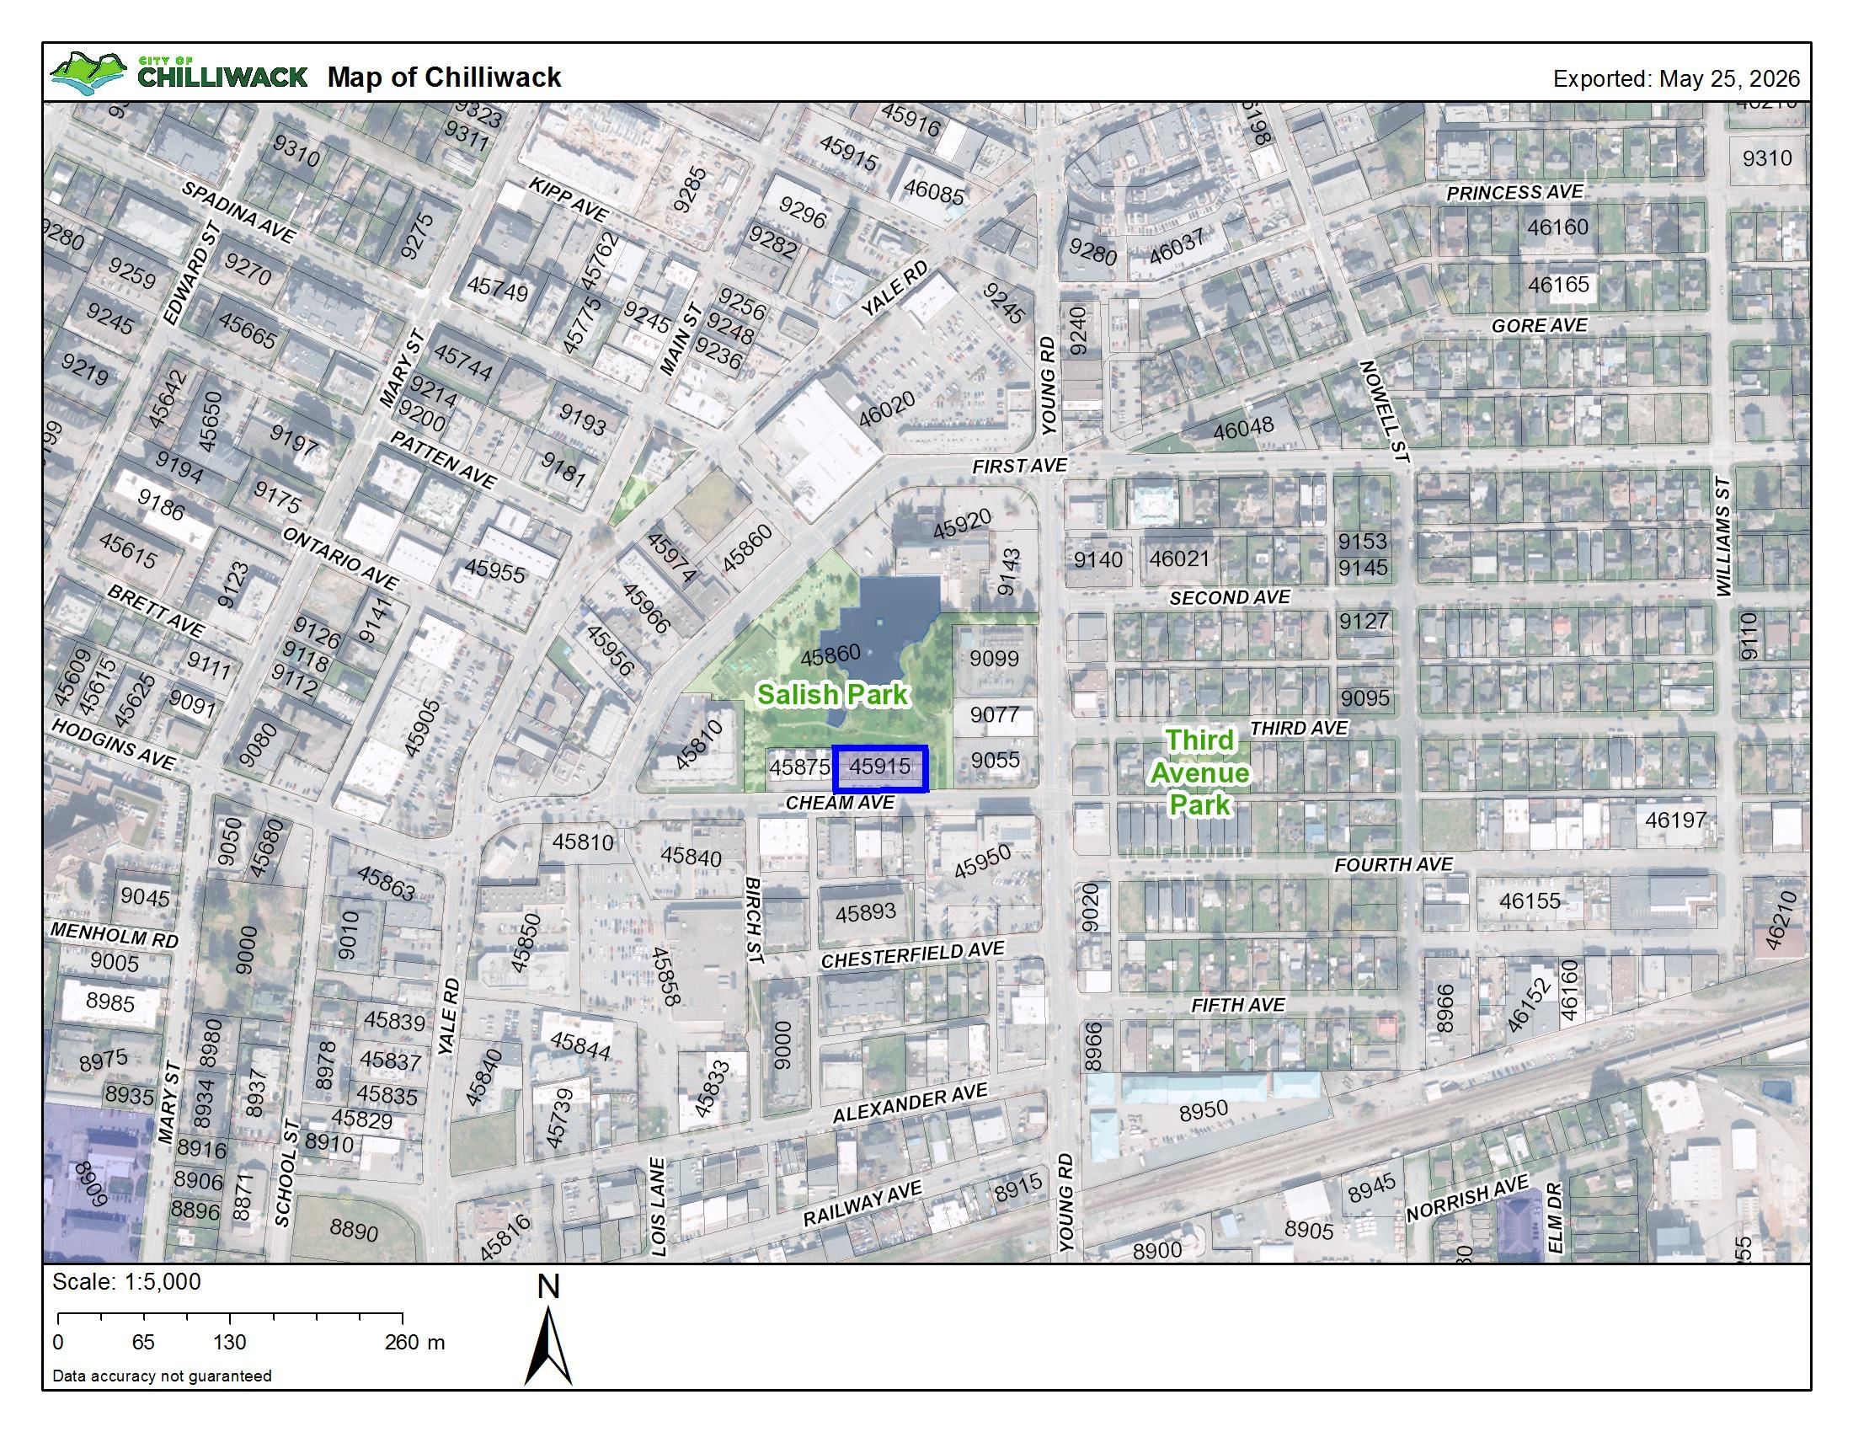Click the export date text
Screen dimensions: 1853x1432
click(1676, 79)
